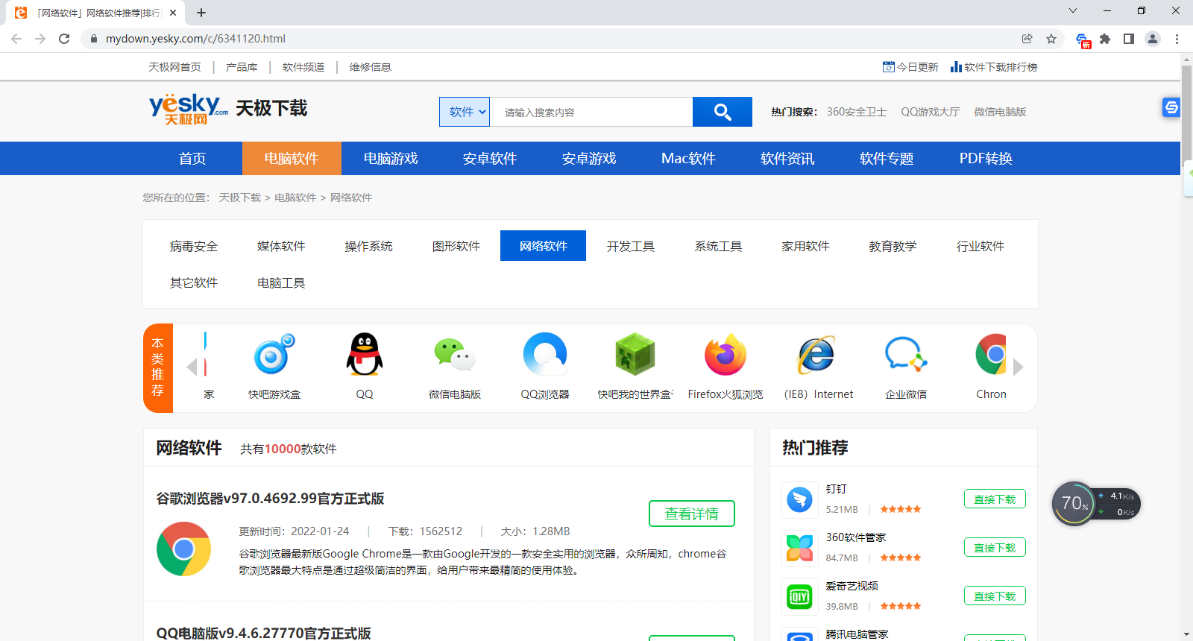Bookmark this page with the star icon
The height and width of the screenshot is (641, 1193).
[x=1051, y=39]
